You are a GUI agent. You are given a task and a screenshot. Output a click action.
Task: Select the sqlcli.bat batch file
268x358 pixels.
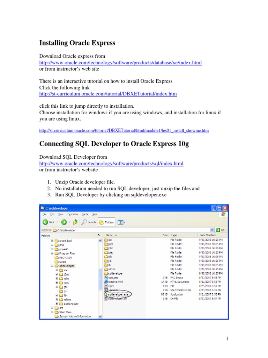pyautogui.click(x=111, y=290)
